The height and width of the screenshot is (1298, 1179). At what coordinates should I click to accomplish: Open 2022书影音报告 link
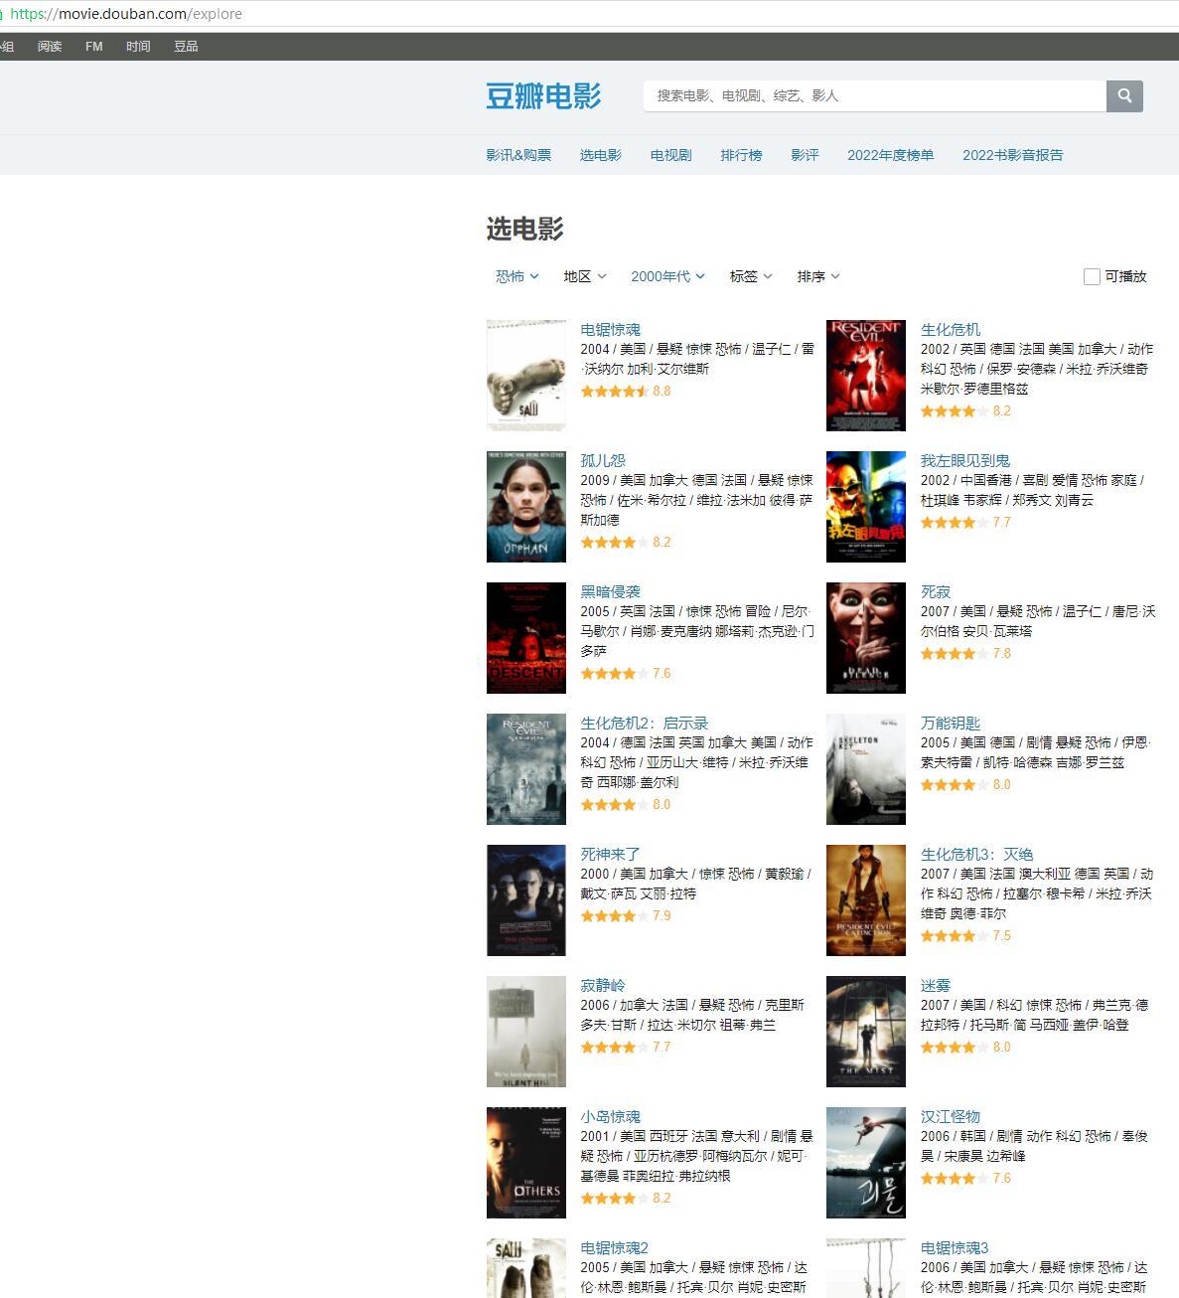coord(1013,155)
